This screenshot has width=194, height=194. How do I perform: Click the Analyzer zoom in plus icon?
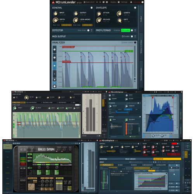click(55, 50)
